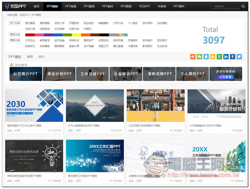The image size is (250, 189).
Task: Share via the Douban icon
Action: 219,57
